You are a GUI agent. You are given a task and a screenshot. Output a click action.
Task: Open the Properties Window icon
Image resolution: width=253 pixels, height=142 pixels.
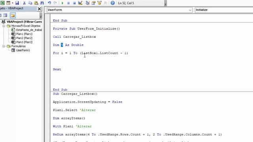94,3
